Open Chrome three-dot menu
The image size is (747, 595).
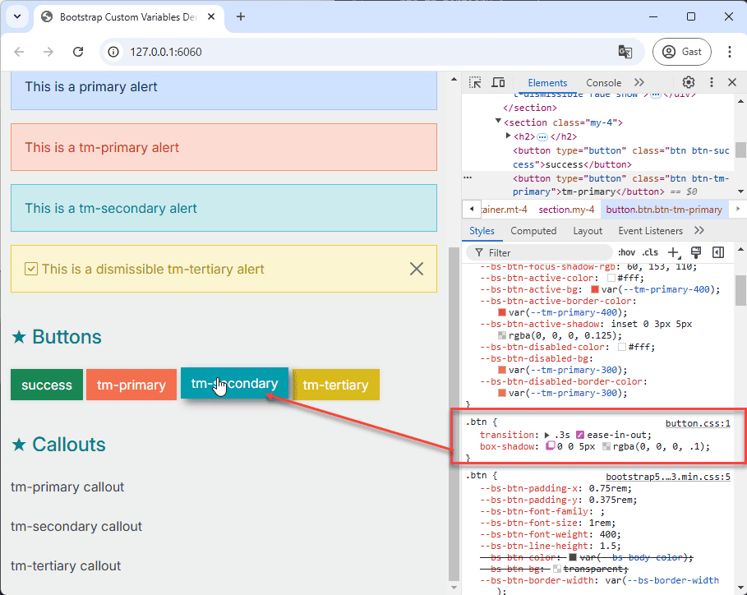point(730,52)
